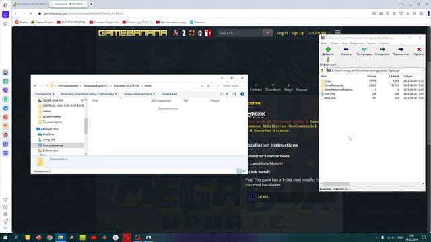Select Рабочий стол in navigation pane
Viewport: 431px width, 242px height.
(49, 129)
